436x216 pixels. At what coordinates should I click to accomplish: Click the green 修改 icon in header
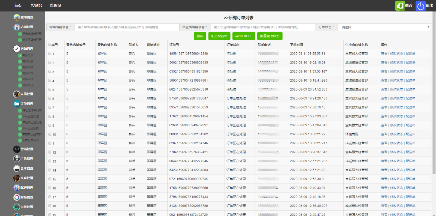(400, 6)
